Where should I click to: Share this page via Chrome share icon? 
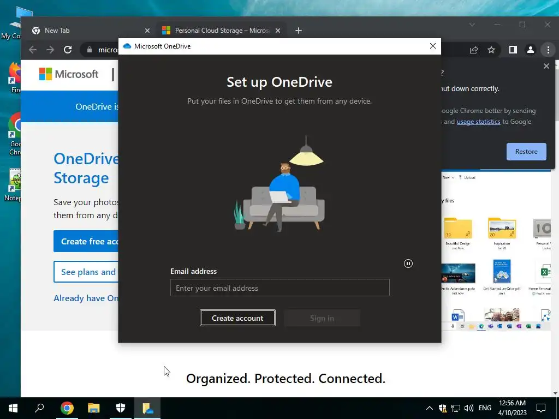click(473, 50)
